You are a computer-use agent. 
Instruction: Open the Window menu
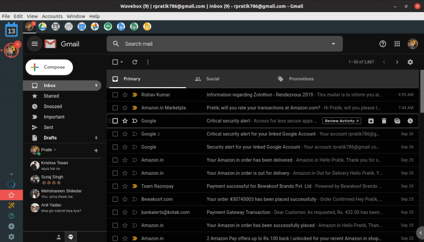click(76, 16)
